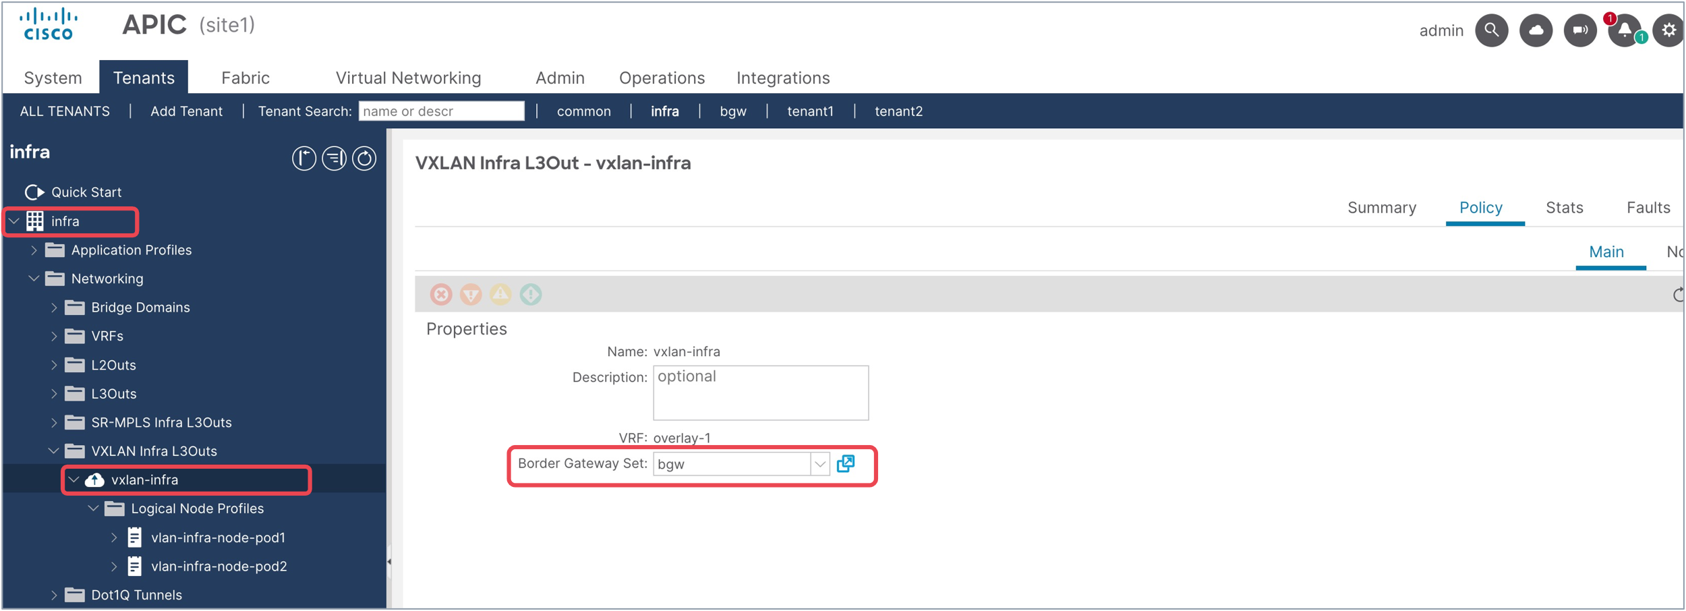Click the cloud icon in top header
Viewport: 1686px width, 611px height.
click(1536, 30)
